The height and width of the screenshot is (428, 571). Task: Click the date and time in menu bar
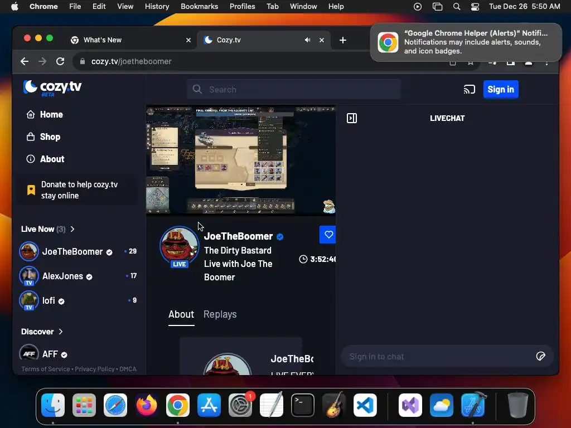tap(524, 7)
